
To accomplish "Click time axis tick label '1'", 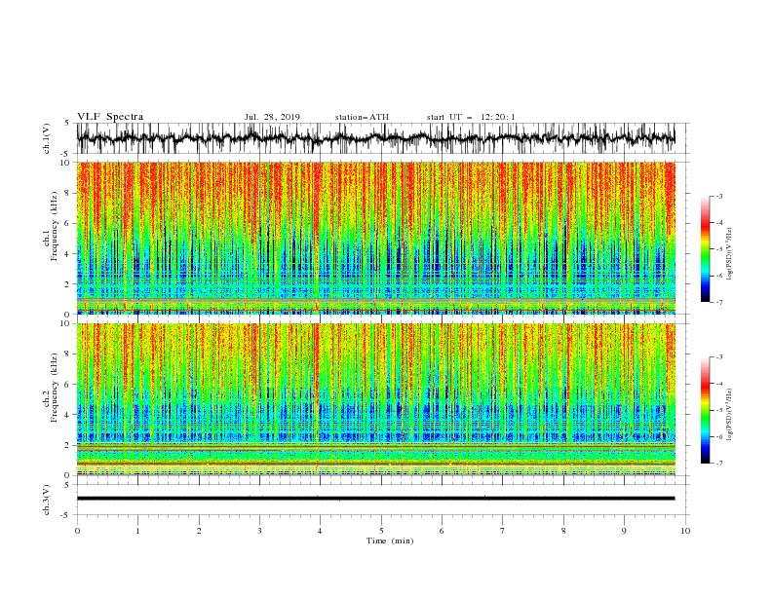I will tap(138, 531).
